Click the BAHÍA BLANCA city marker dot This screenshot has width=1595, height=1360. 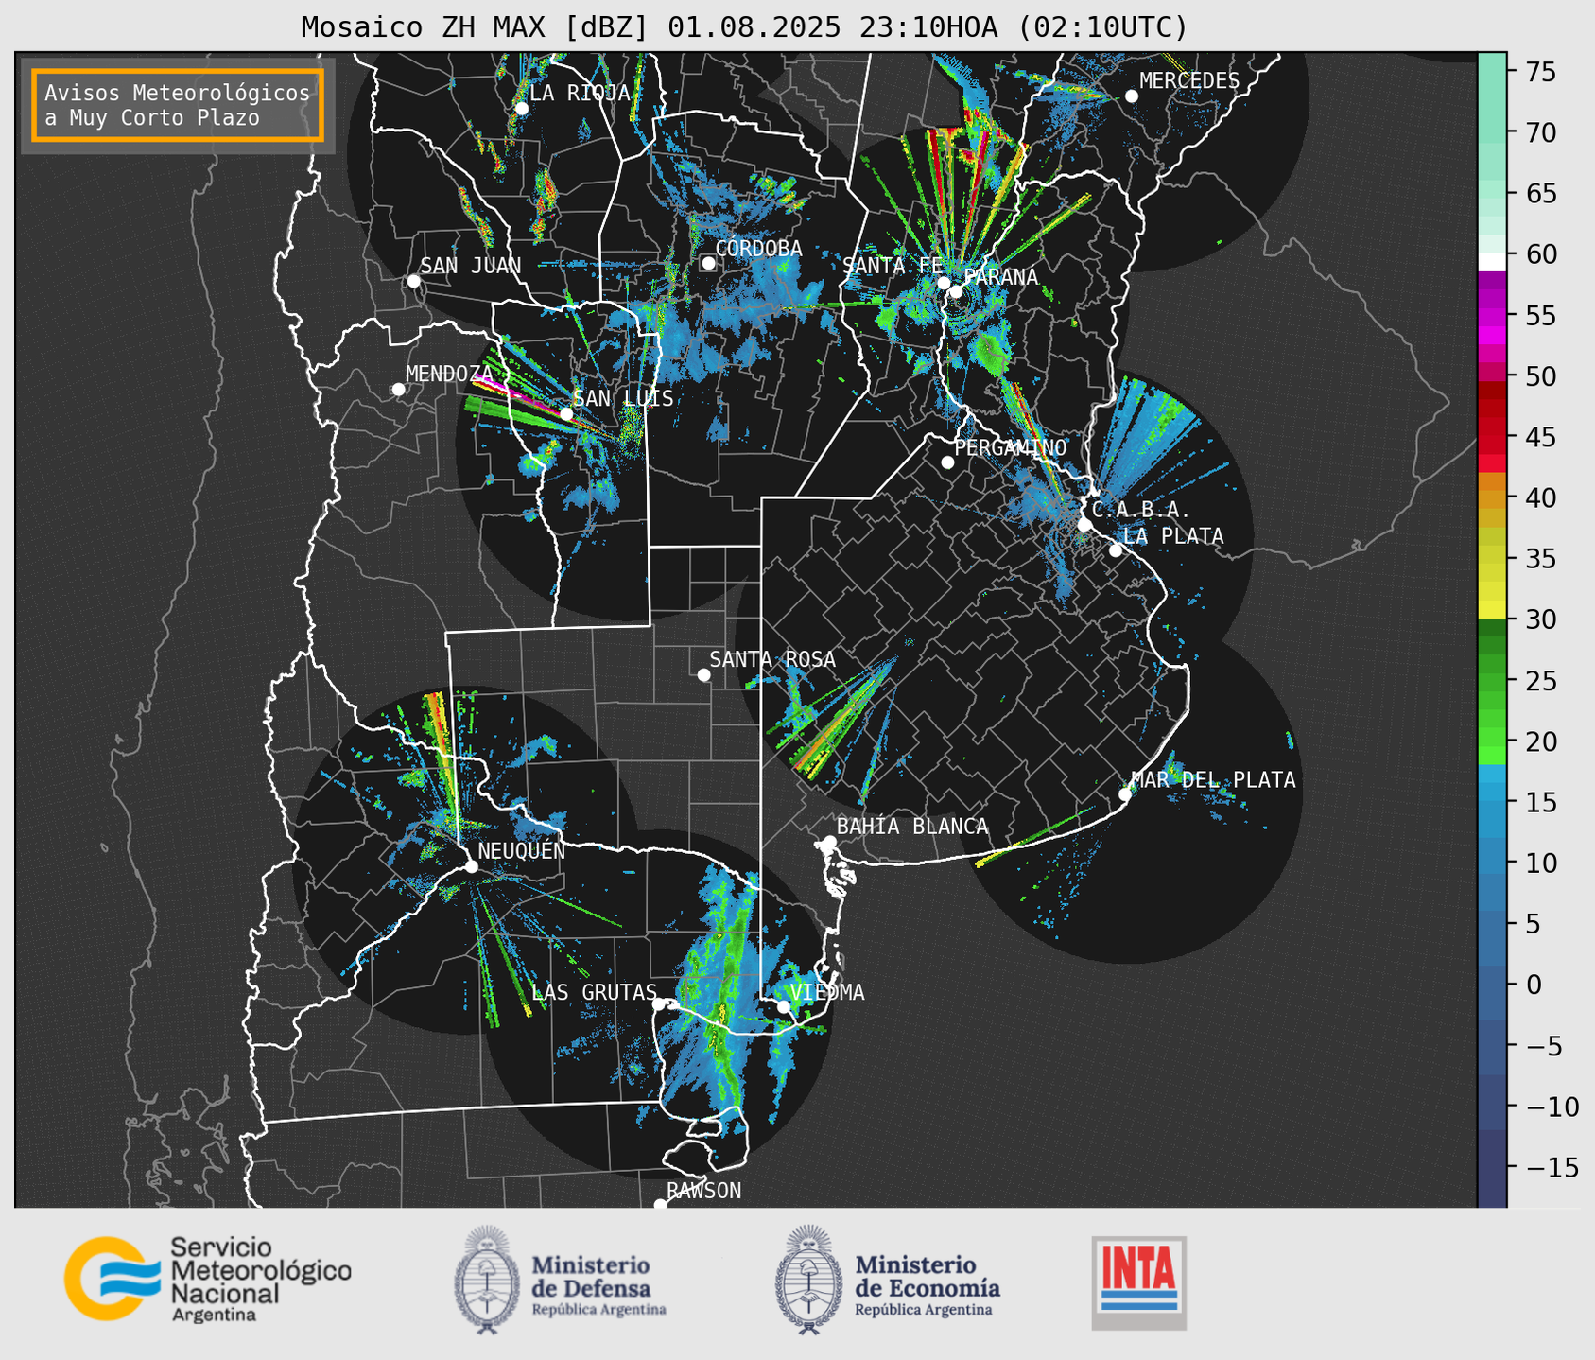coord(829,842)
